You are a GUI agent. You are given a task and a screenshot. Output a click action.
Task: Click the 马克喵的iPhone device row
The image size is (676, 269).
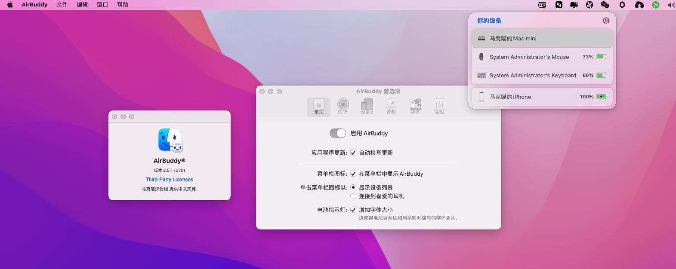click(542, 97)
